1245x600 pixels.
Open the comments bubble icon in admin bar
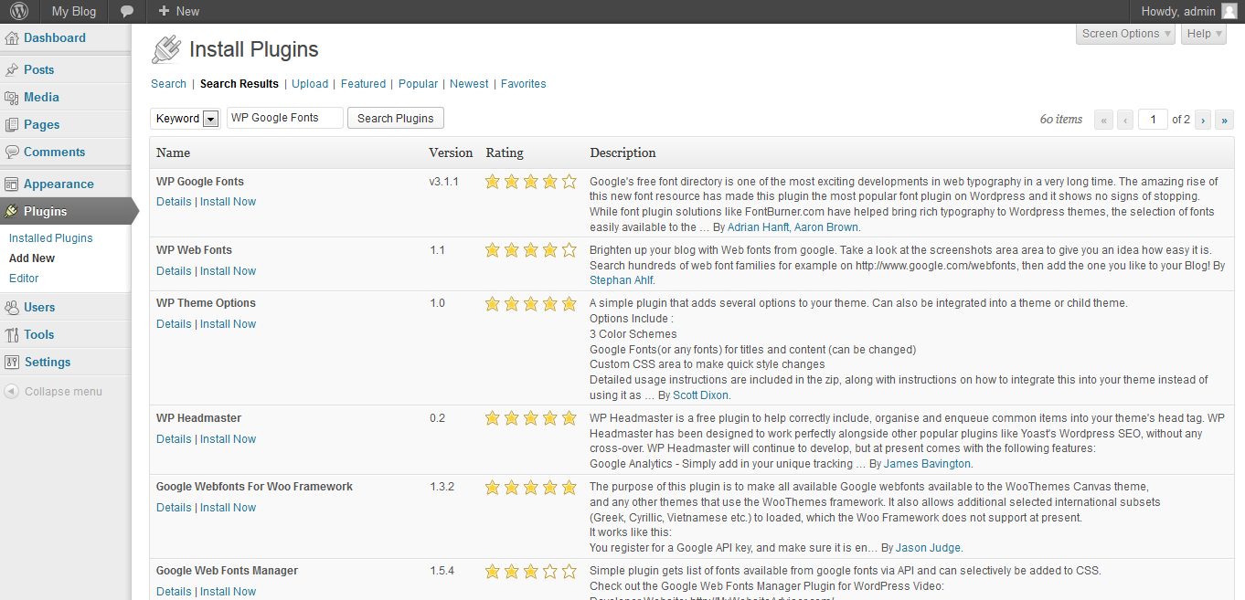[127, 12]
